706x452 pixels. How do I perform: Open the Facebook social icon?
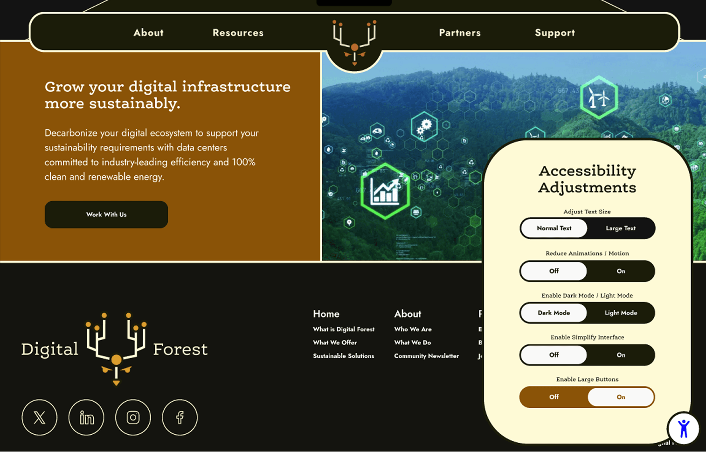180,418
